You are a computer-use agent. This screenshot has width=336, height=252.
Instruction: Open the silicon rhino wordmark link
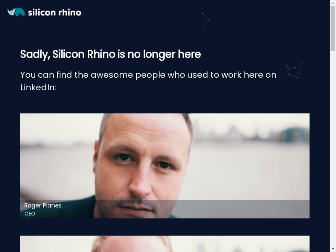(x=55, y=13)
